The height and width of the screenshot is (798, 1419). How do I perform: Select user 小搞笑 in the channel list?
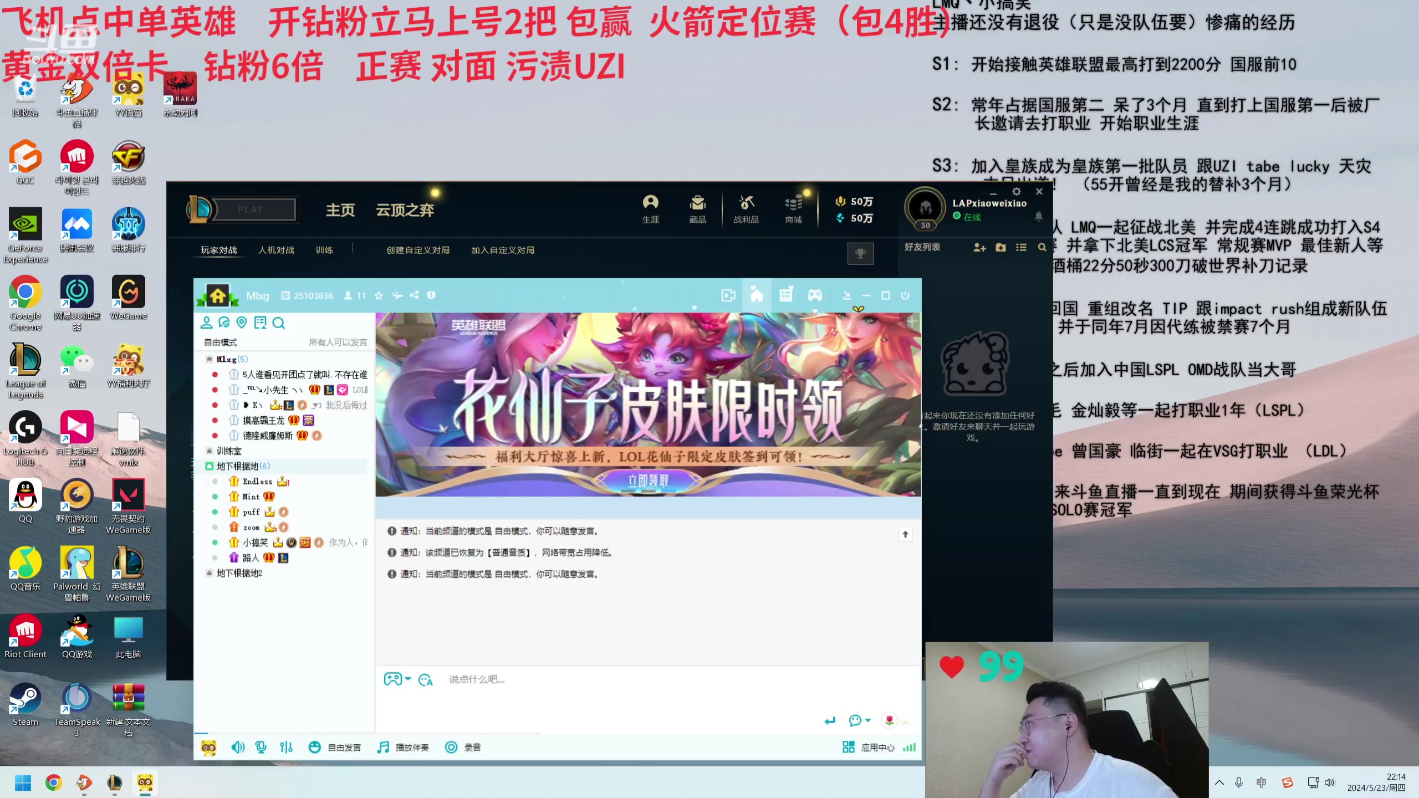click(x=255, y=543)
